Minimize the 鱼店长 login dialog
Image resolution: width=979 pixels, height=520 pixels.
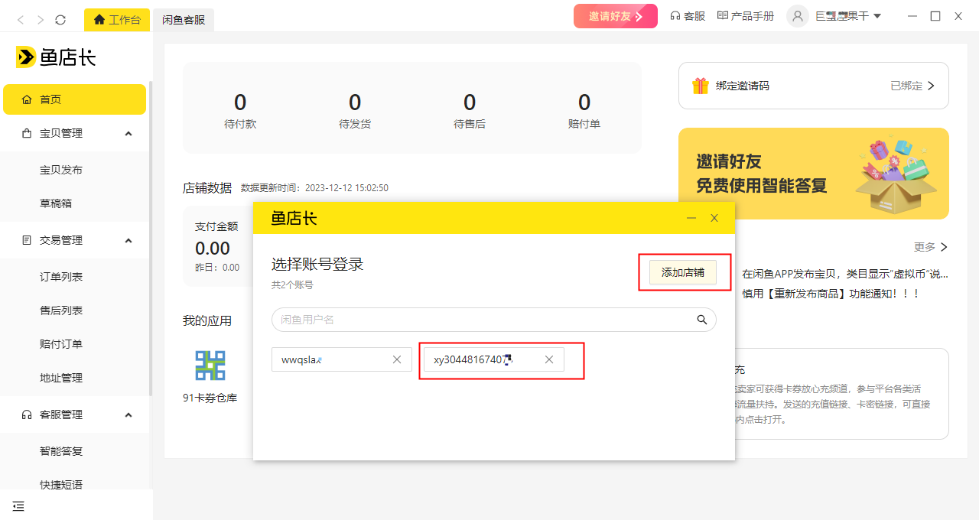point(691,218)
